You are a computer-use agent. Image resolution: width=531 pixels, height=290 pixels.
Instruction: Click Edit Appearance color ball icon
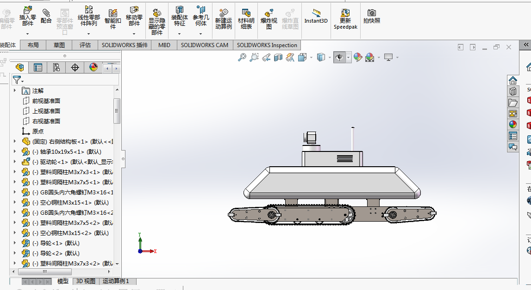pos(357,57)
